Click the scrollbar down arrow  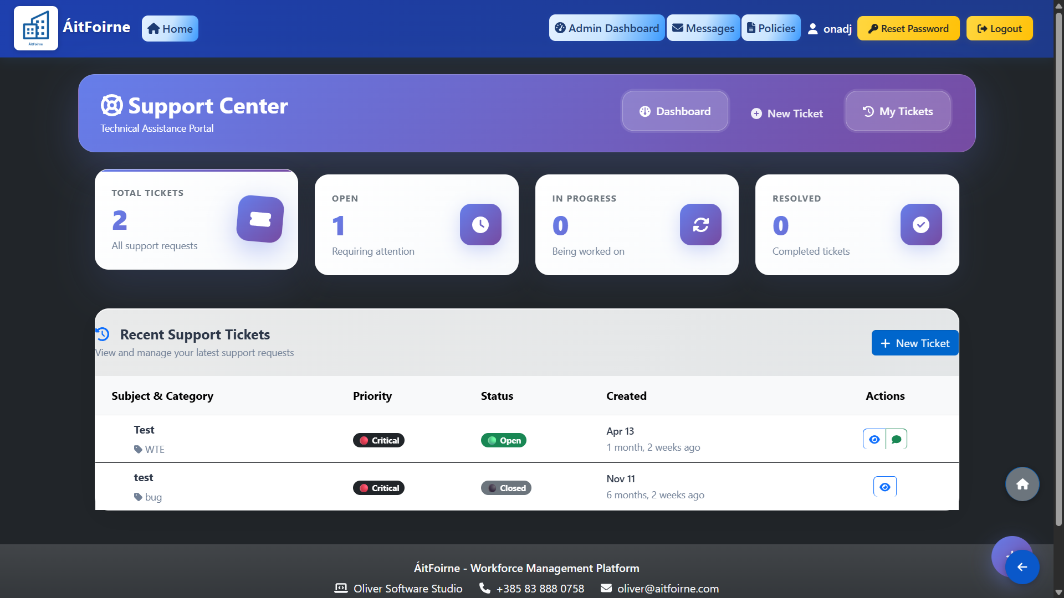point(1058,592)
